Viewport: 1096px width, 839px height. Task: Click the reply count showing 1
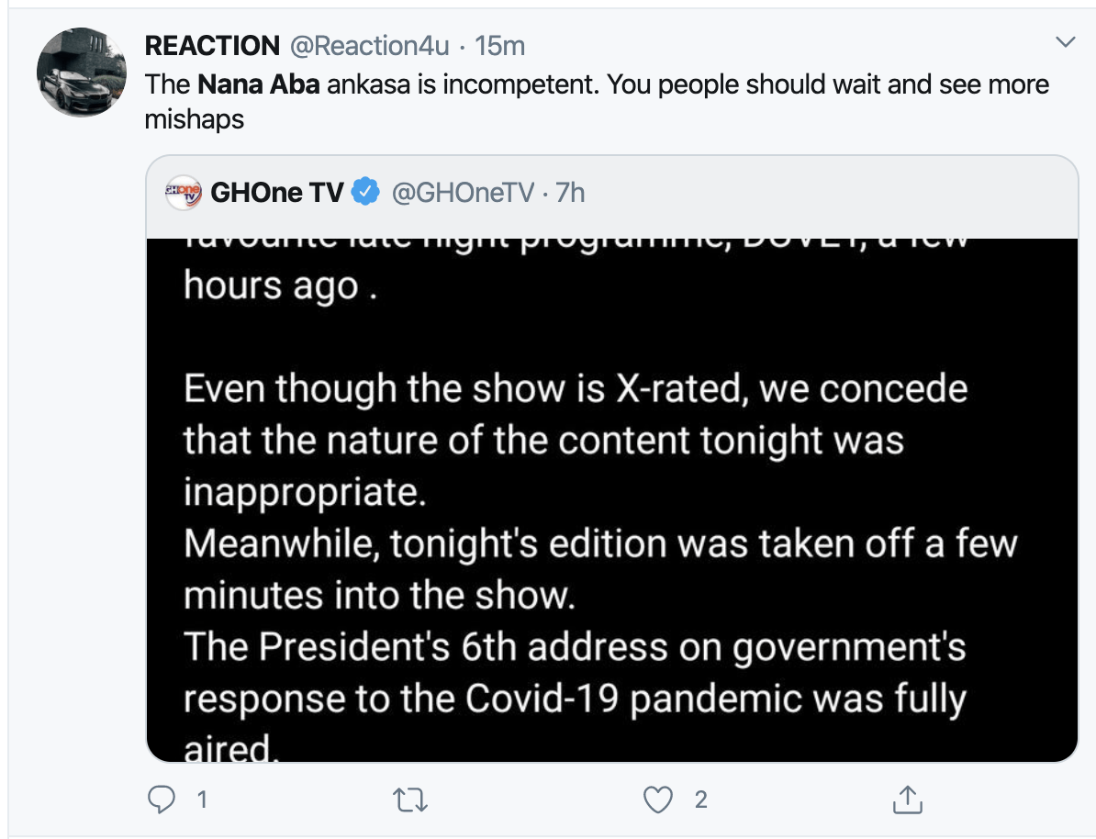[x=202, y=800]
